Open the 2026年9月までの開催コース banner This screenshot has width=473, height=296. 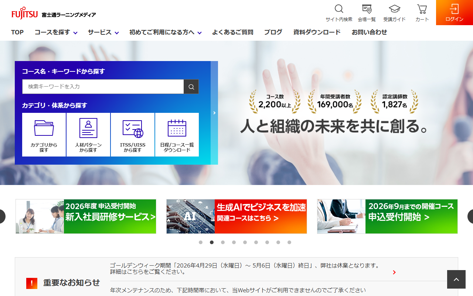coord(387,216)
